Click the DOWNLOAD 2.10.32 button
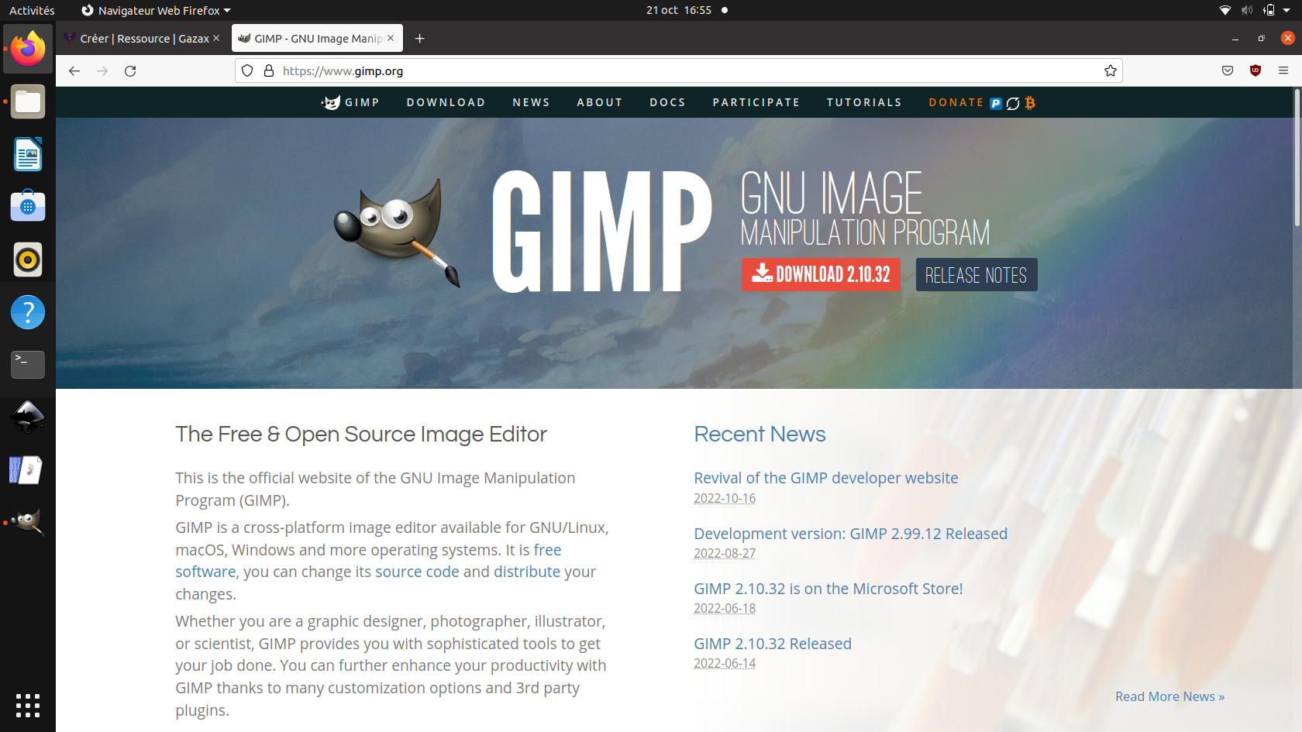Screen dimensions: 1302x732 821,275
